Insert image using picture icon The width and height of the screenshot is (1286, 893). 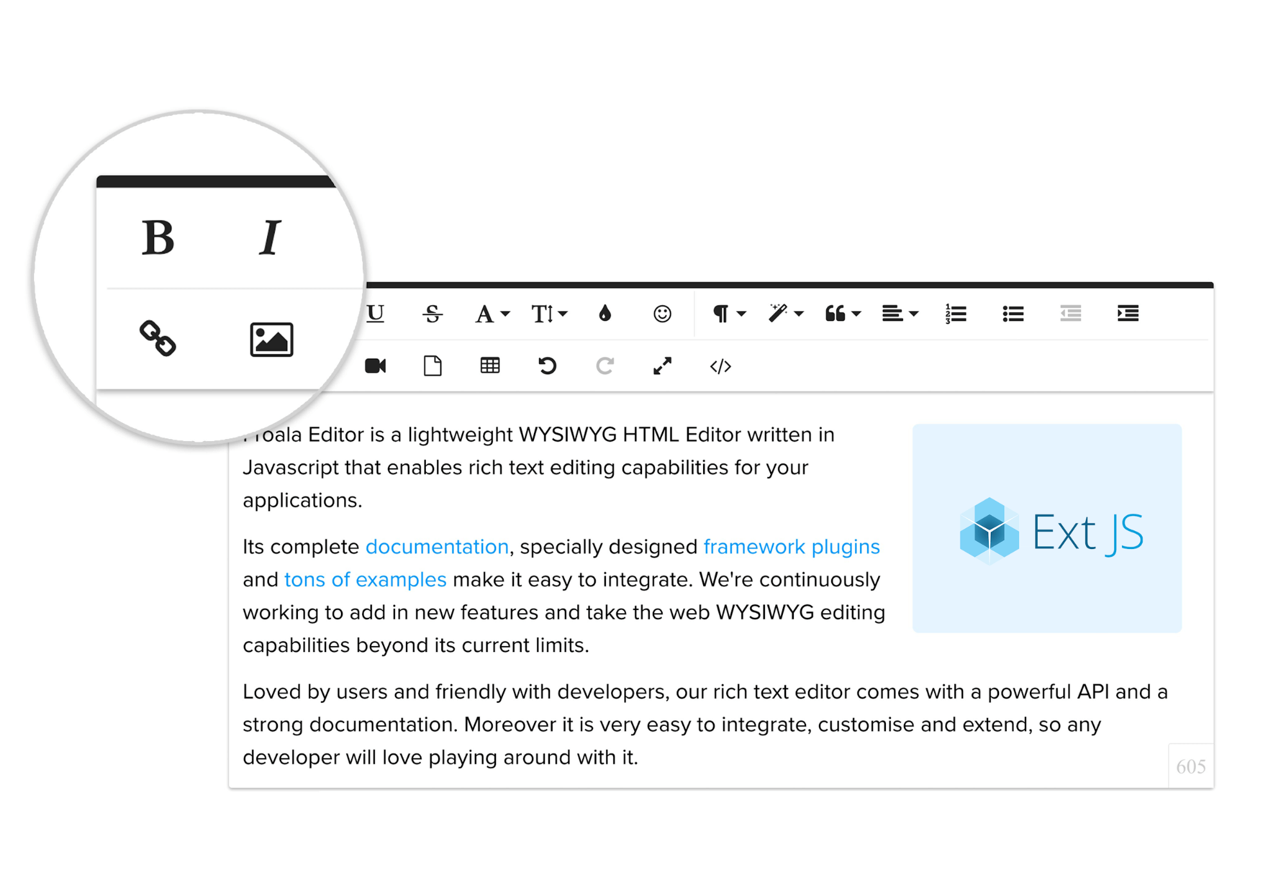click(x=271, y=339)
